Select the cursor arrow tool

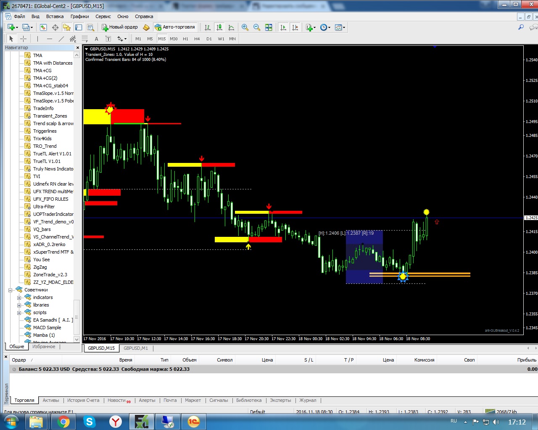[x=11, y=39]
